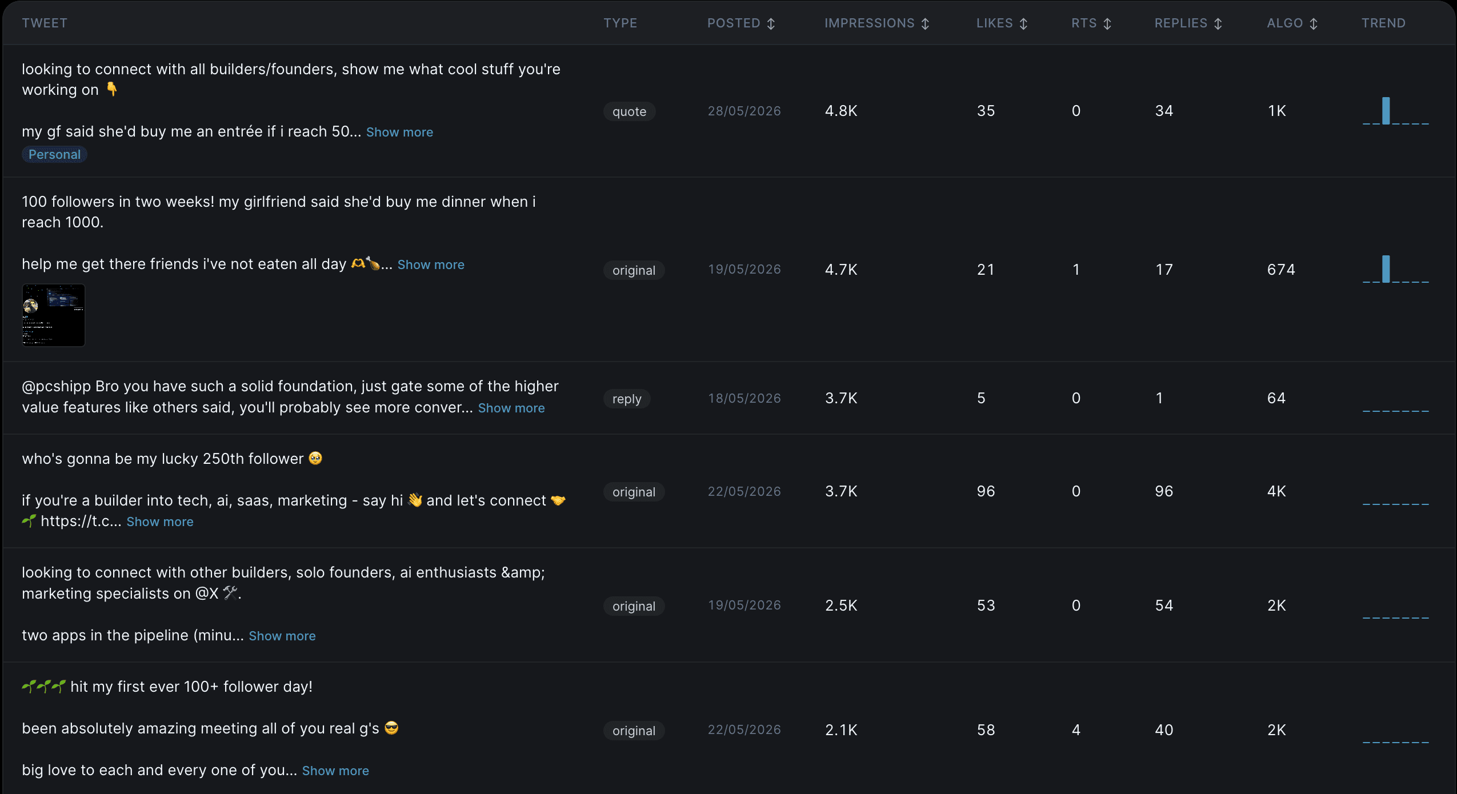Click the 54 replies value
The image size is (1457, 794).
tap(1164, 606)
